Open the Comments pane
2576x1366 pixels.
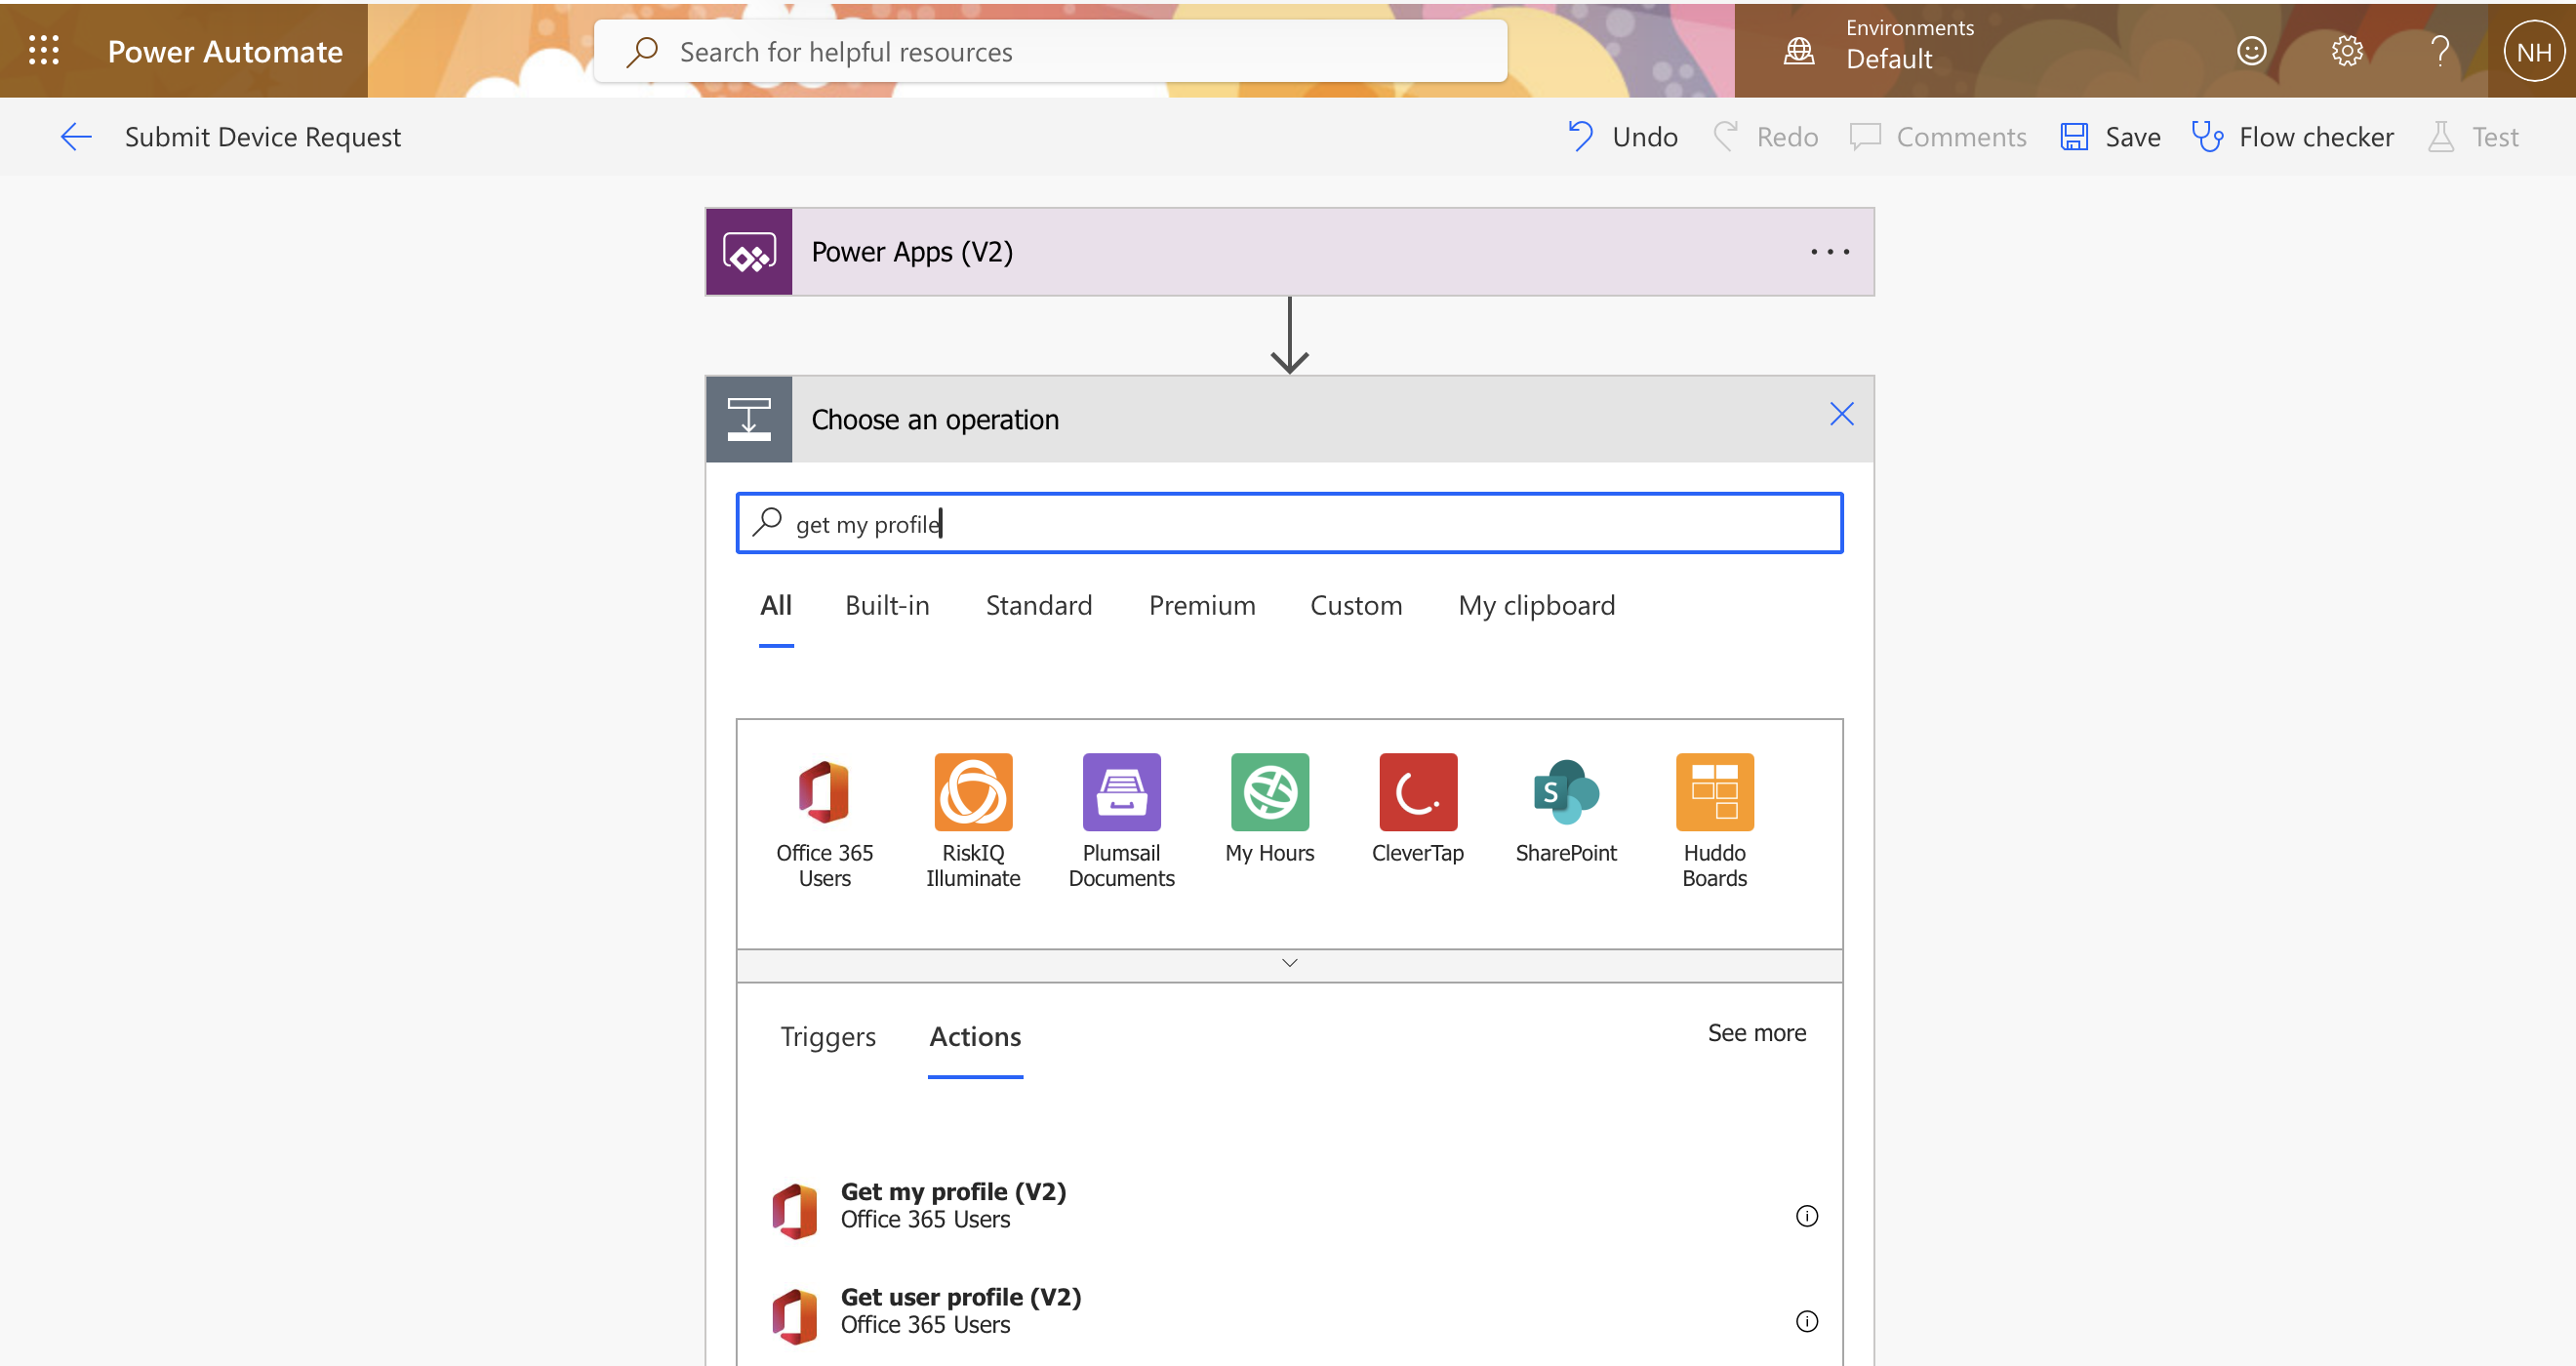pos(1938,137)
